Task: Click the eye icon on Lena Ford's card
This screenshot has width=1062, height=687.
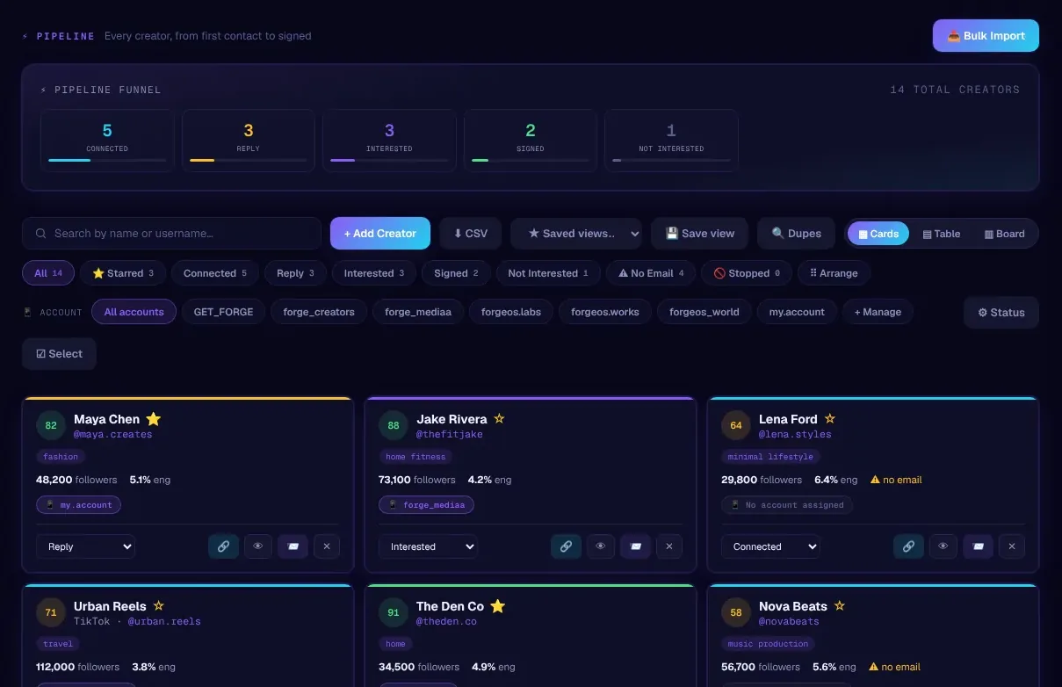Action: tap(943, 546)
